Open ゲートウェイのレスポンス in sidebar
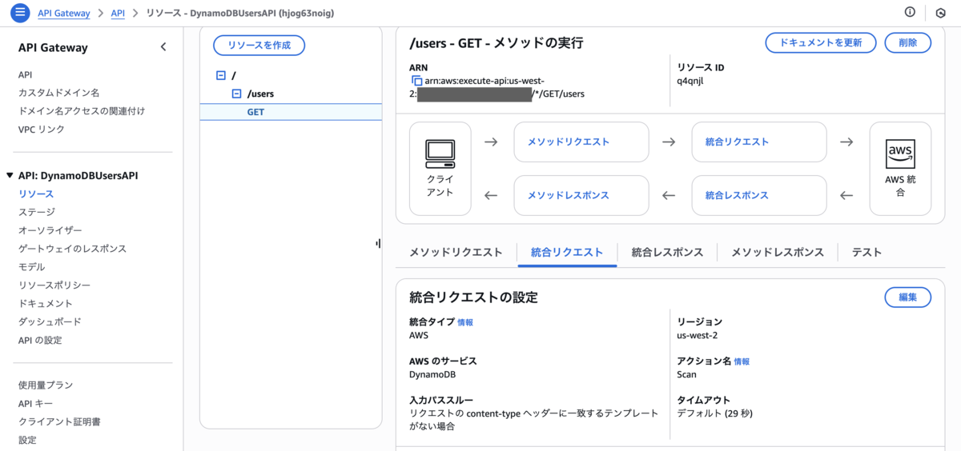 tap(73, 249)
